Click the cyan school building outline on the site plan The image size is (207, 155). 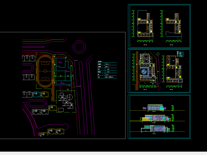click(63, 71)
